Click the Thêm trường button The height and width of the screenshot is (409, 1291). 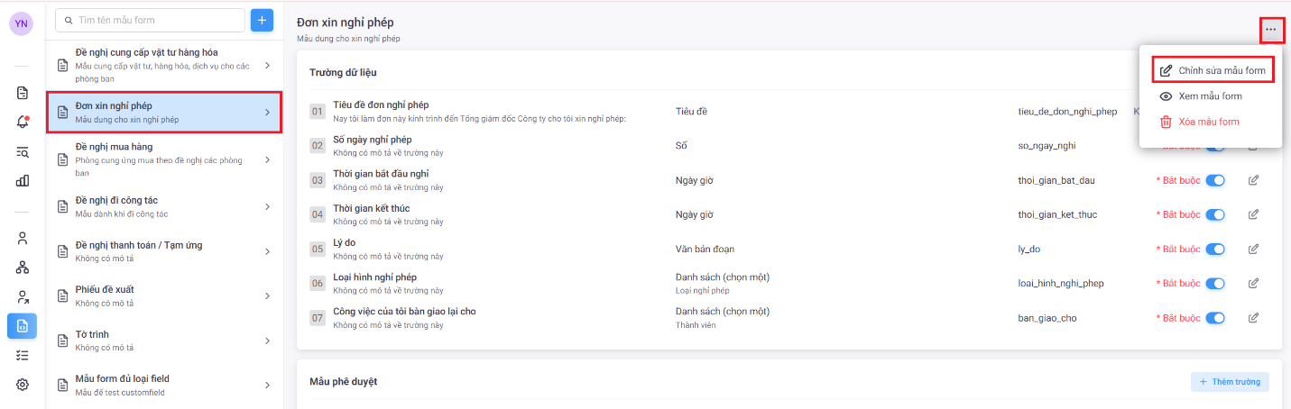coord(1230,382)
